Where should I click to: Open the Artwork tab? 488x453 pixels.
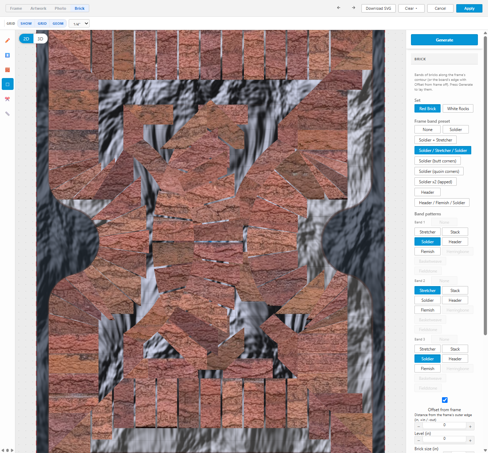click(38, 8)
